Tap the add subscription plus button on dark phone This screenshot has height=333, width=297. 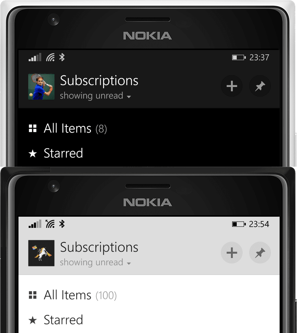point(232,86)
